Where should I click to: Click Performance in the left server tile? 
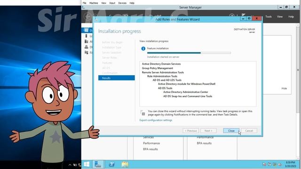click(x=151, y=143)
